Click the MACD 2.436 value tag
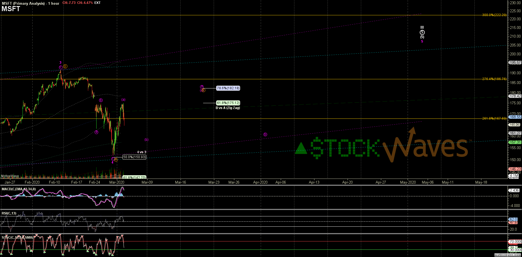The height and width of the screenshot is (257, 522). point(514,191)
